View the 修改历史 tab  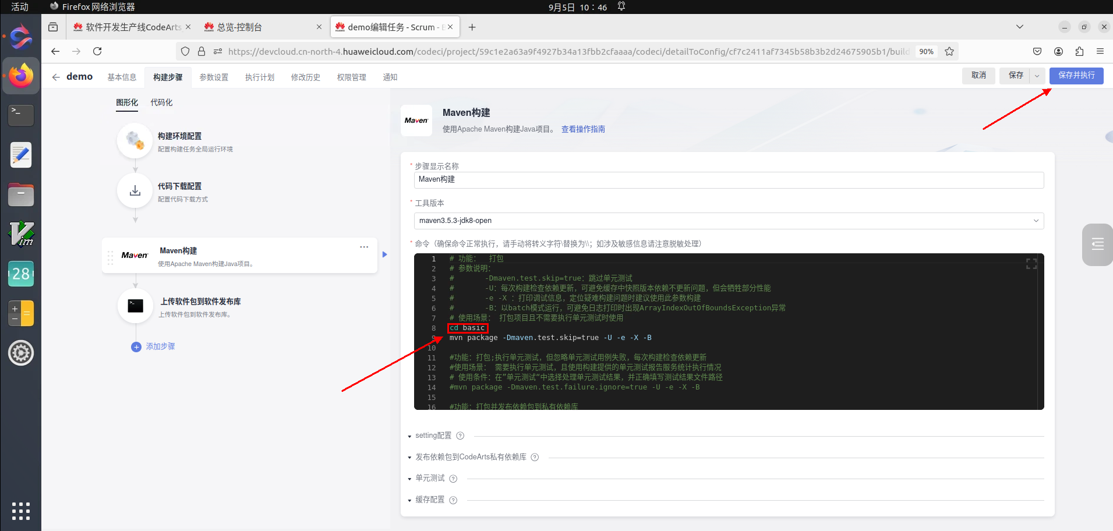click(306, 77)
